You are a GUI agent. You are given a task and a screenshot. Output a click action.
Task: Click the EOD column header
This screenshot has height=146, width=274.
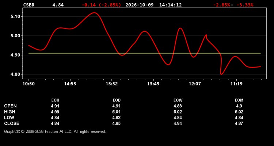point(117,100)
